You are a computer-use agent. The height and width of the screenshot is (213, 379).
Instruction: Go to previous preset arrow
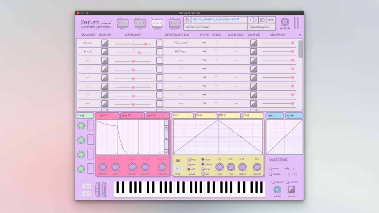[x=250, y=20]
